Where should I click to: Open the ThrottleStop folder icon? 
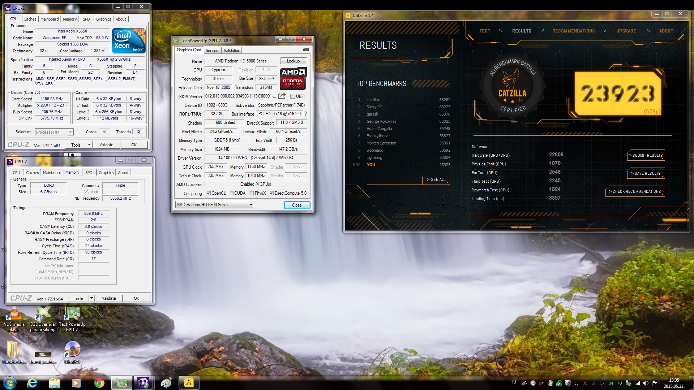14,352
